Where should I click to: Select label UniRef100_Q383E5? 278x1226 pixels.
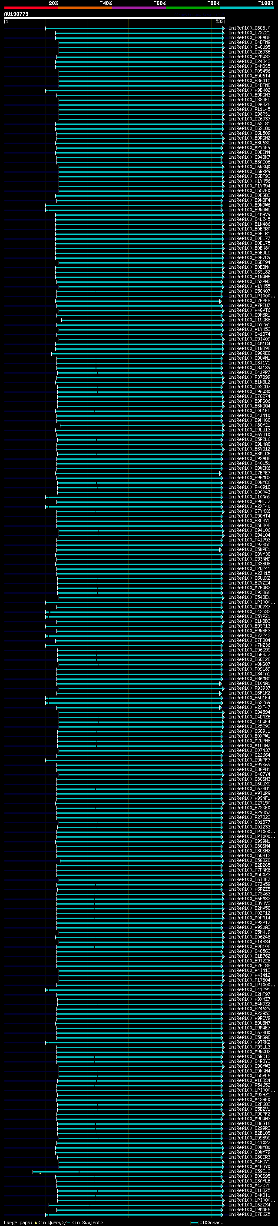pyautogui.click(x=249, y=100)
